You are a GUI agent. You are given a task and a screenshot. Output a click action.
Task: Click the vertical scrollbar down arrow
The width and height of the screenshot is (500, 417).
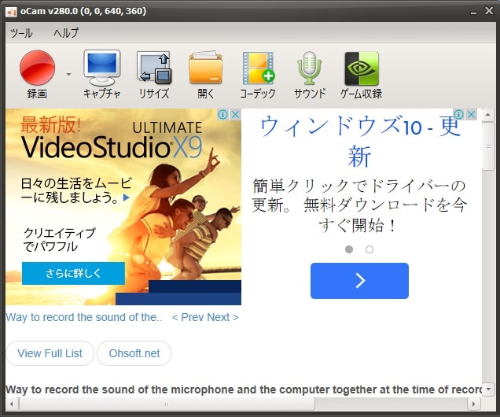[x=488, y=389]
